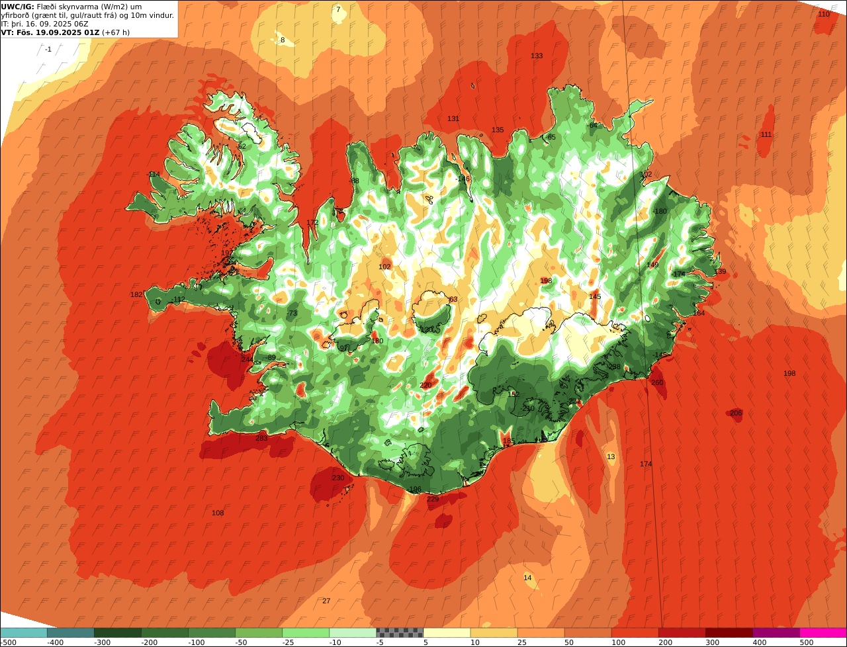Screen dimensions: 847x647
Task: Click the checkered legend swatch above the -5 label
Action: click(400, 632)
